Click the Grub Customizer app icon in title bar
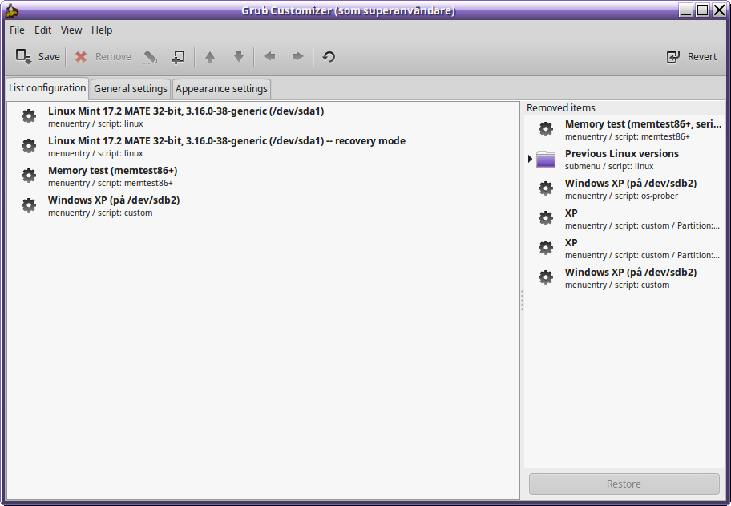Viewport: 731px width, 506px height. 11,10
